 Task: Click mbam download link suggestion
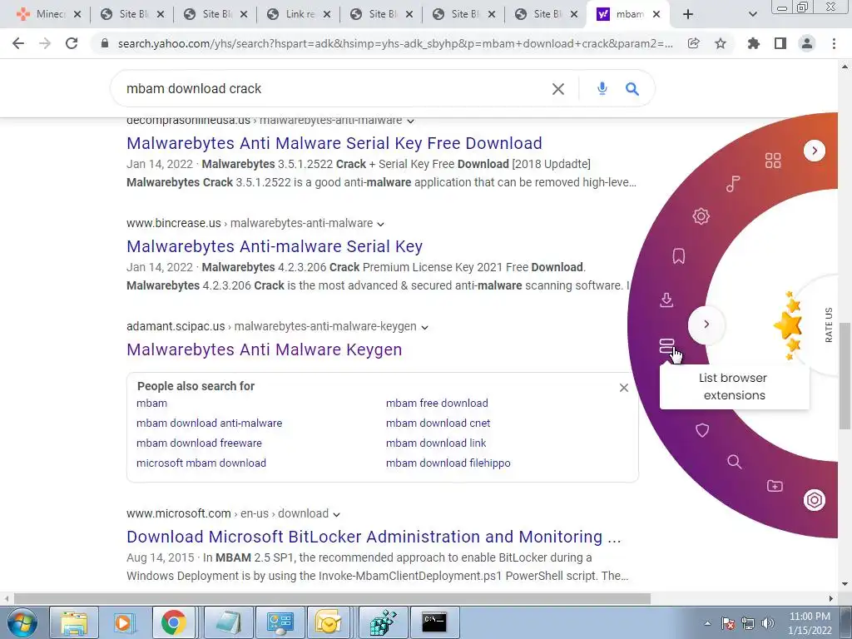click(x=436, y=443)
